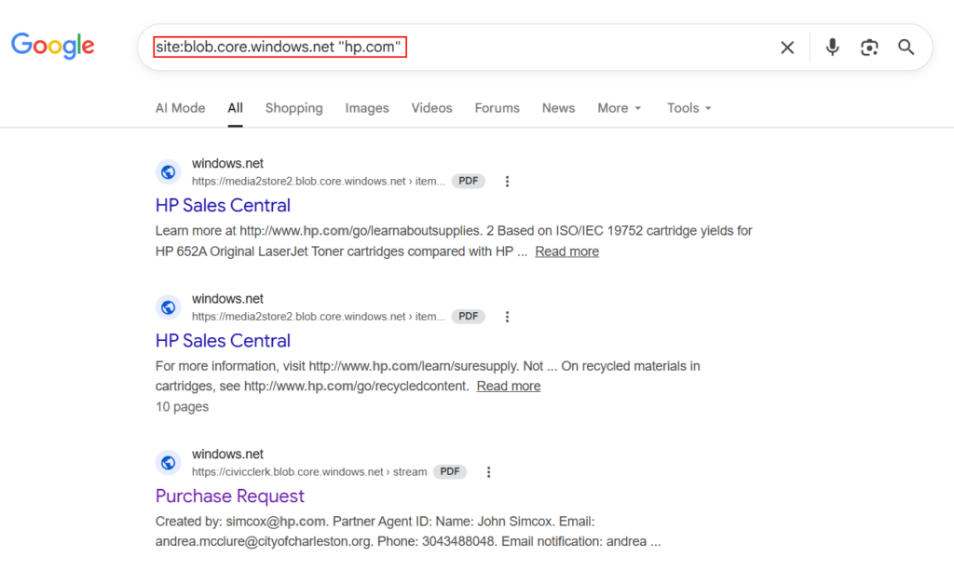The image size is (954, 571).
Task: Click globe favicon of civicclerk result
Action: [x=169, y=463]
